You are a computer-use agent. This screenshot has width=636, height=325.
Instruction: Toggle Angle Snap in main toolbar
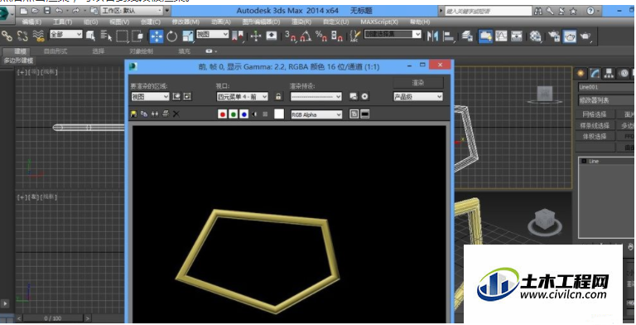(306, 36)
